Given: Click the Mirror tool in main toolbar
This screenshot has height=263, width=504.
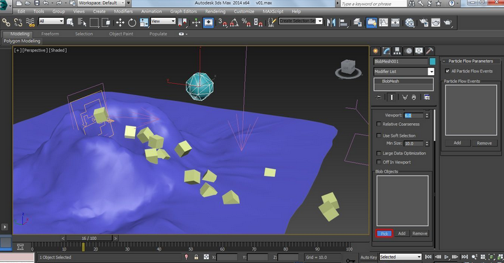Looking at the screenshot, I should tap(330, 22).
